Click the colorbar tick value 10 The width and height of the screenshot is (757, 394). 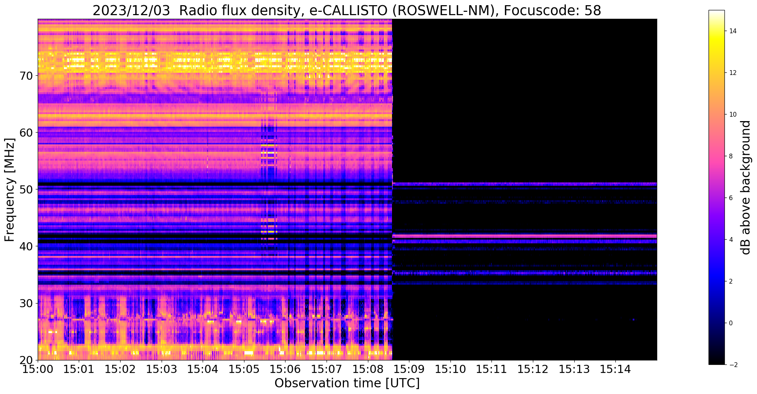732,114
